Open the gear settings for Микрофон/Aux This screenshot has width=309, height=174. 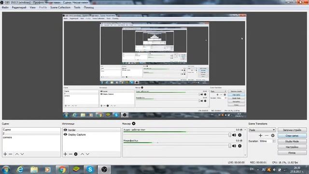[x=240, y=146]
